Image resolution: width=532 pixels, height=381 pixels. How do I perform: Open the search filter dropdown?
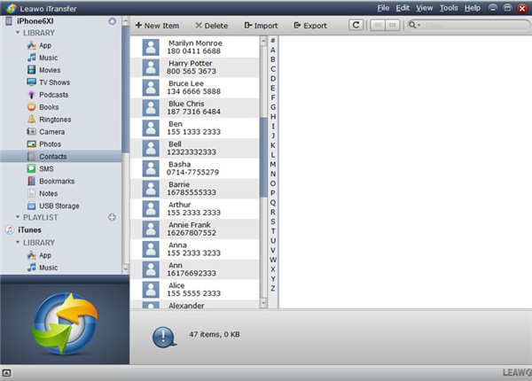(415, 25)
